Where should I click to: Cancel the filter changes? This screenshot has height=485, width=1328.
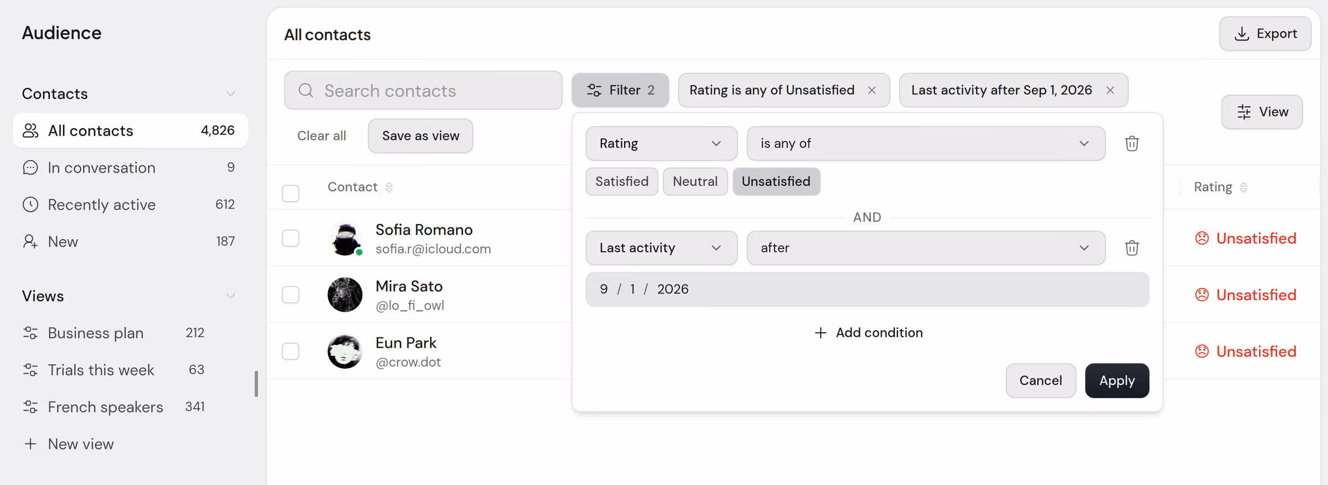pyautogui.click(x=1040, y=380)
